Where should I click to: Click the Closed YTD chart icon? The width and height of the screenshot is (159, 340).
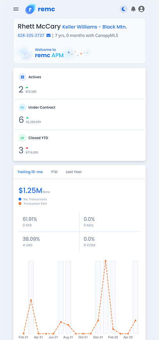click(x=22, y=138)
